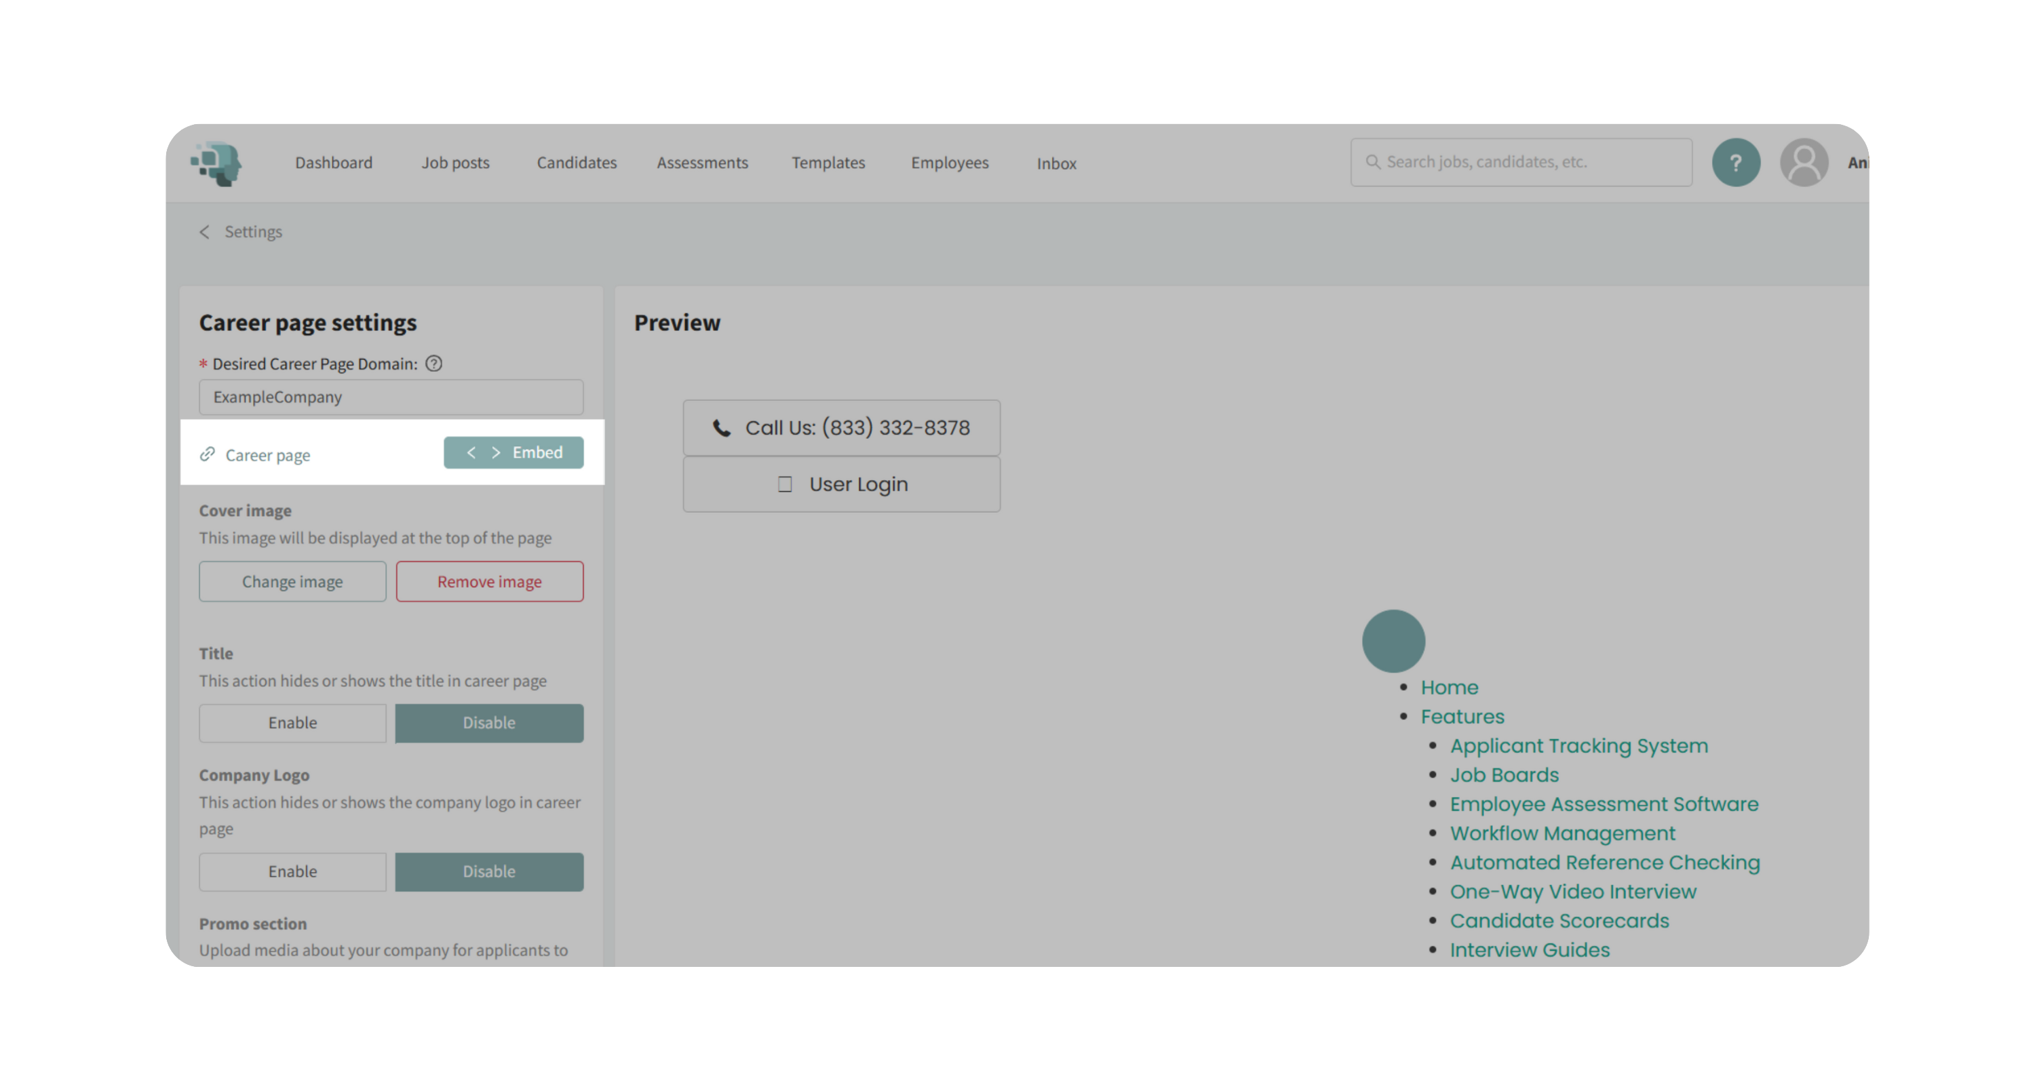Open the user profile avatar
Viewport: 2035px width, 1091px height.
(1804, 163)
